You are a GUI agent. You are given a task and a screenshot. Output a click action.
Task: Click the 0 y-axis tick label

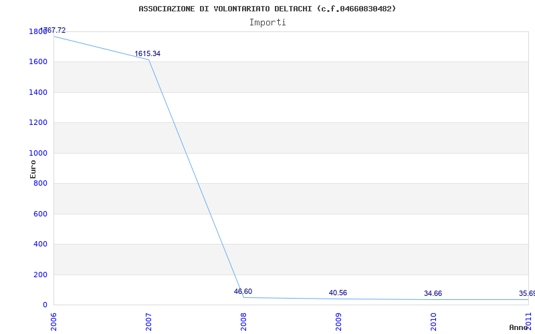click(x=45, y=305)
